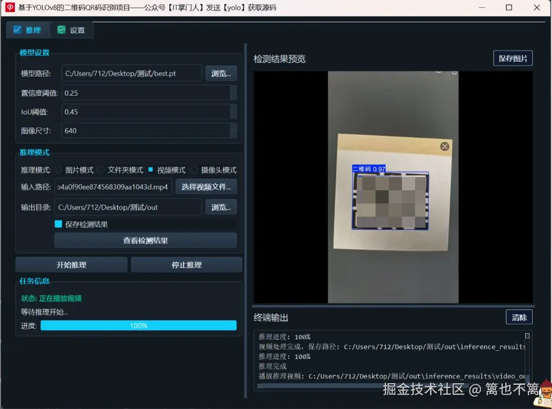Click the terminal line 推理完成
The height and width of the screenshot is (409, 552).
pyautogui.click(x=273, y=367)
